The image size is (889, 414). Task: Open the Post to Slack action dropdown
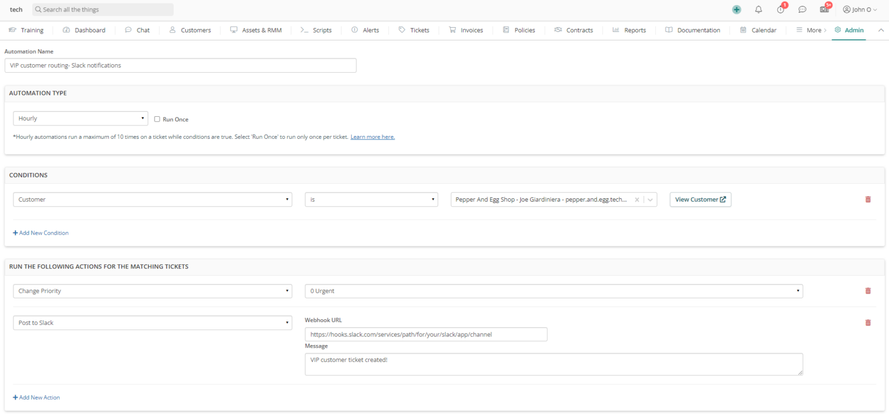pyautogui.click(x=152, y=323)
